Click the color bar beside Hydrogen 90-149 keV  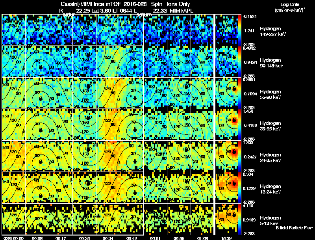239,61
